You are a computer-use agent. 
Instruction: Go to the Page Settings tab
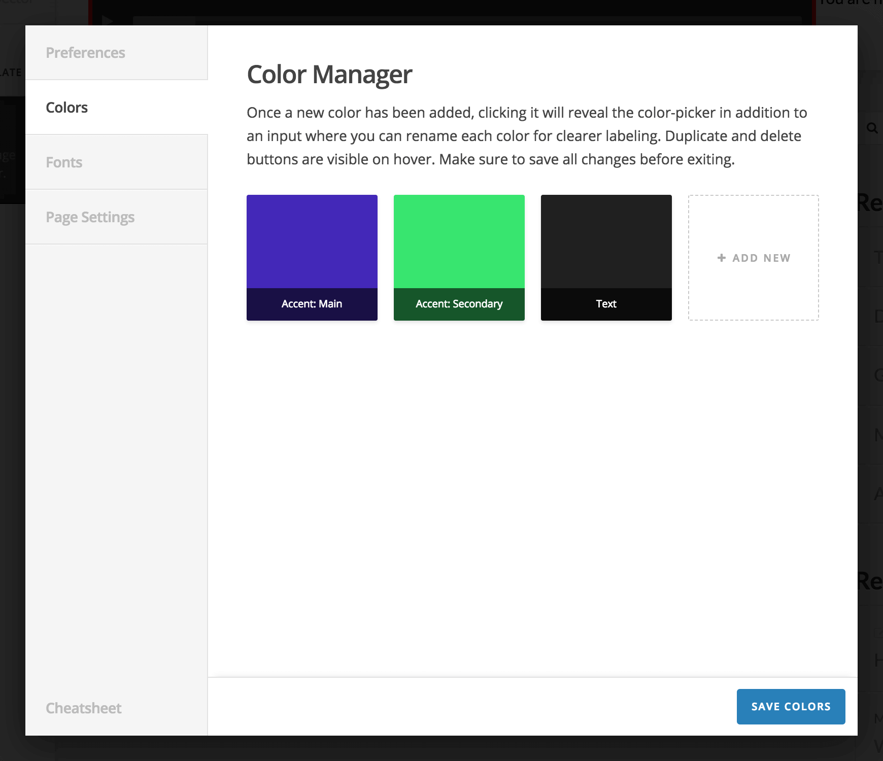pos(90,217)
